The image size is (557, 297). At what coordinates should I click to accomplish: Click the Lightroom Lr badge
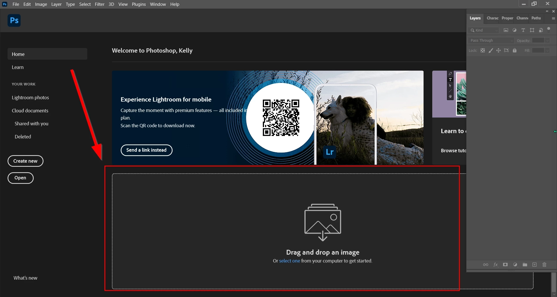(x=330, y=152)
